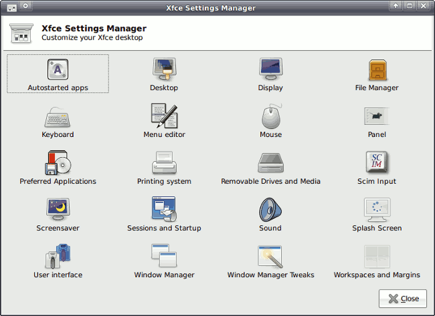The width and height of the screenshot is (435, 316).
Task: Maximize the Xfce Settings Manager window
Action: click(x=410, y=6)
